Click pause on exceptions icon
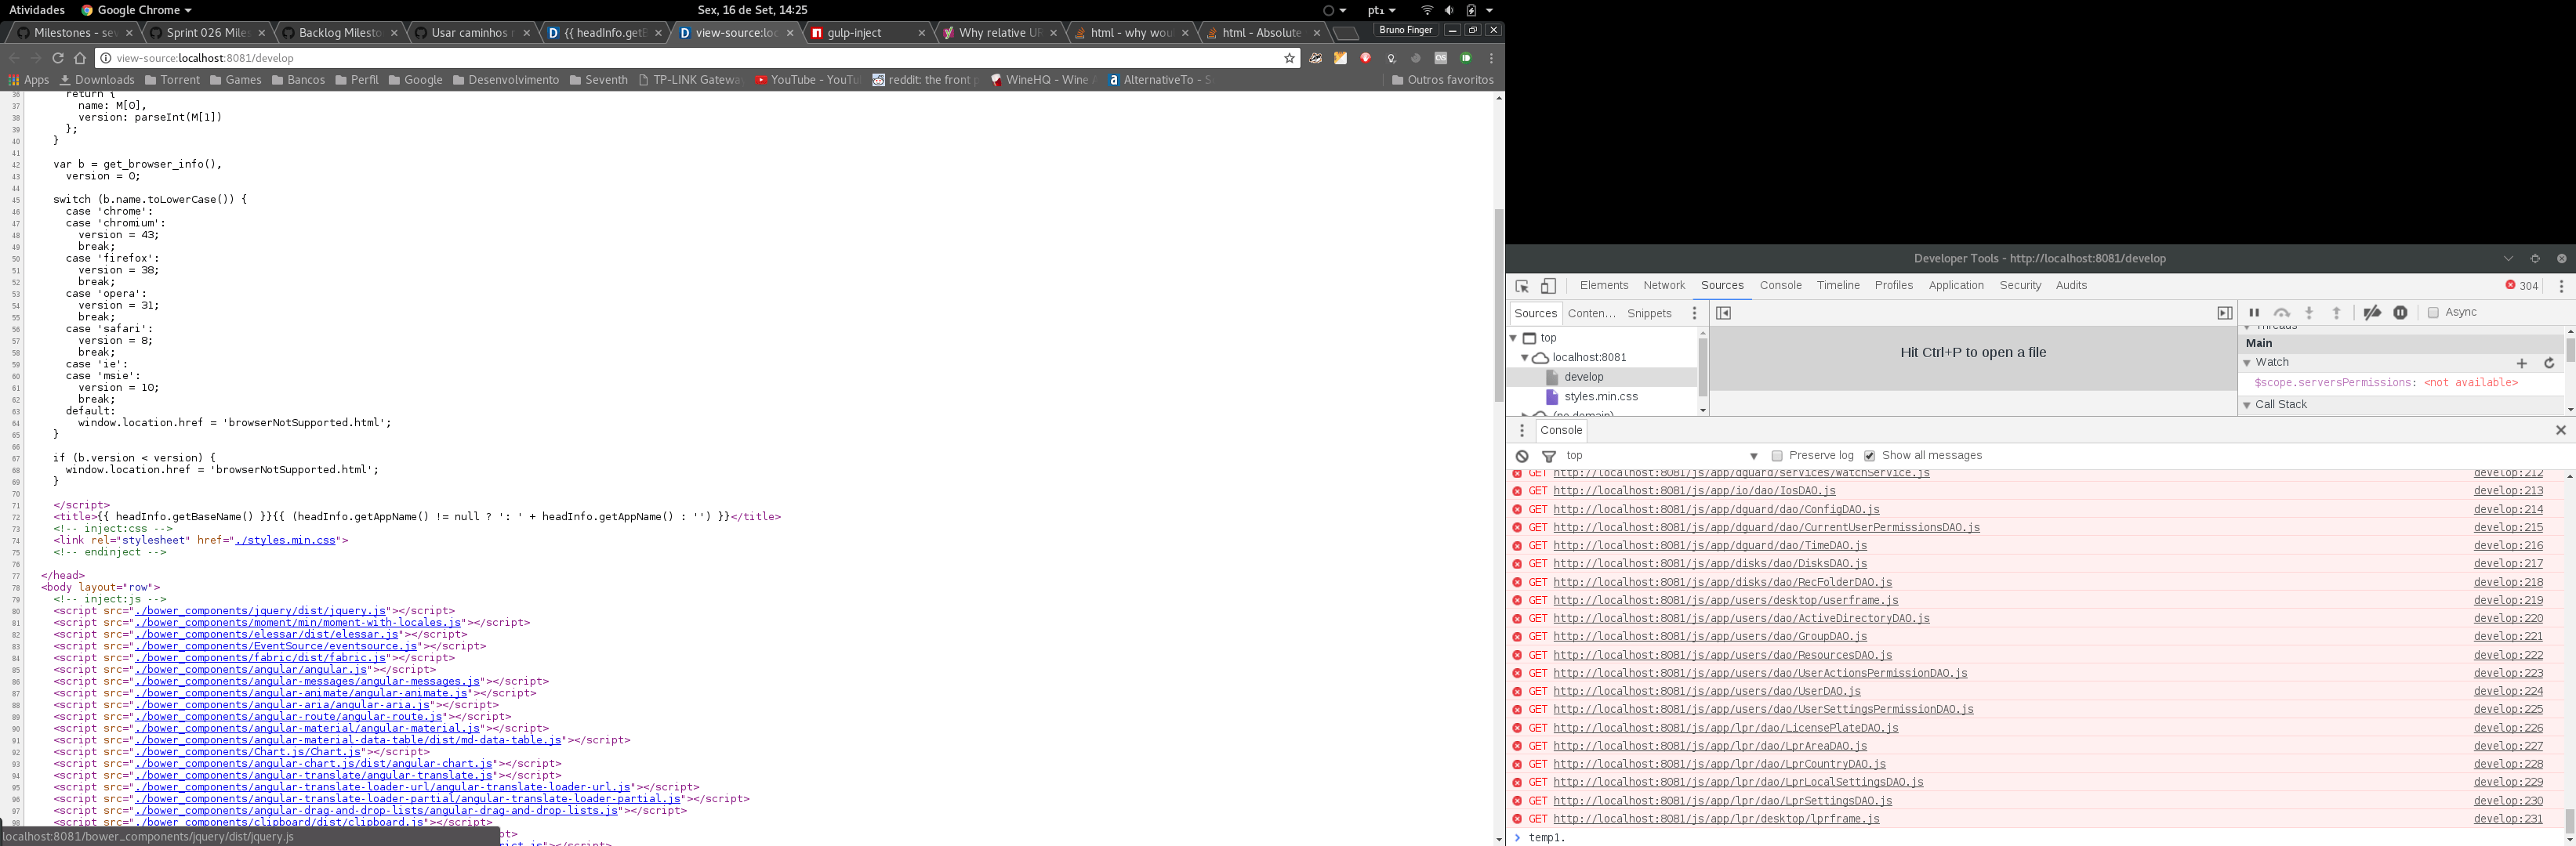This screenshot has width=2576, height=846. point(2400,313)
